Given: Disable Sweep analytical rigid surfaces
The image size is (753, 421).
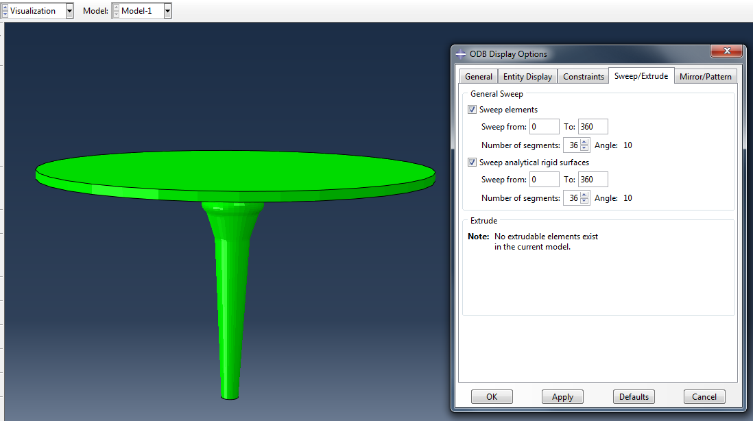Looking at the screenshot, I should pos(472,162).
